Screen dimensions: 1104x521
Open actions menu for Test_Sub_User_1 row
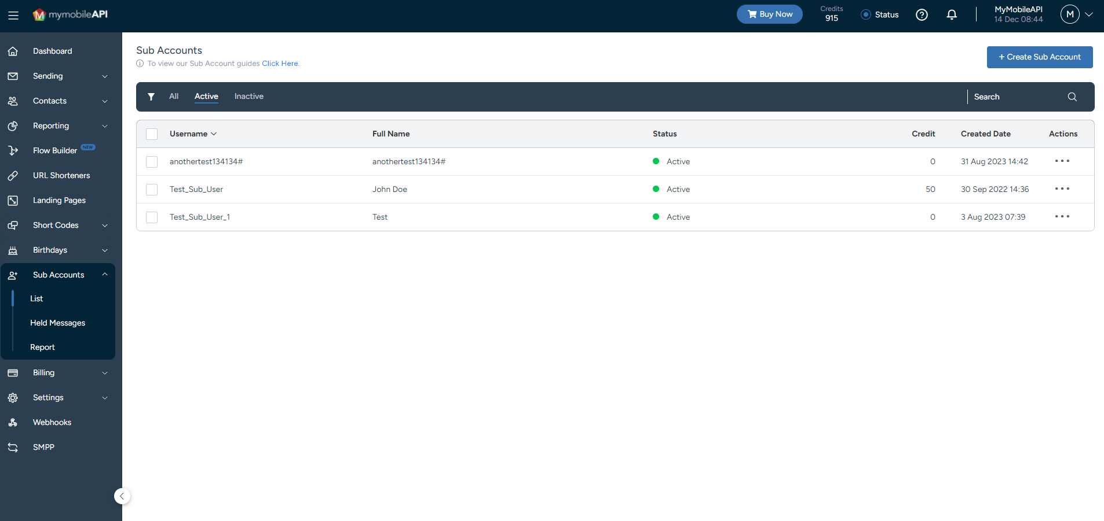point(1062,217)
